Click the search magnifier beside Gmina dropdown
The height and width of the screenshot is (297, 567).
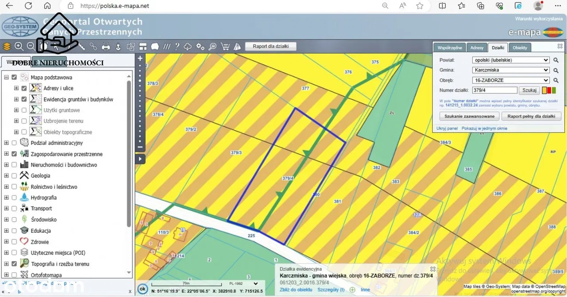556,70
